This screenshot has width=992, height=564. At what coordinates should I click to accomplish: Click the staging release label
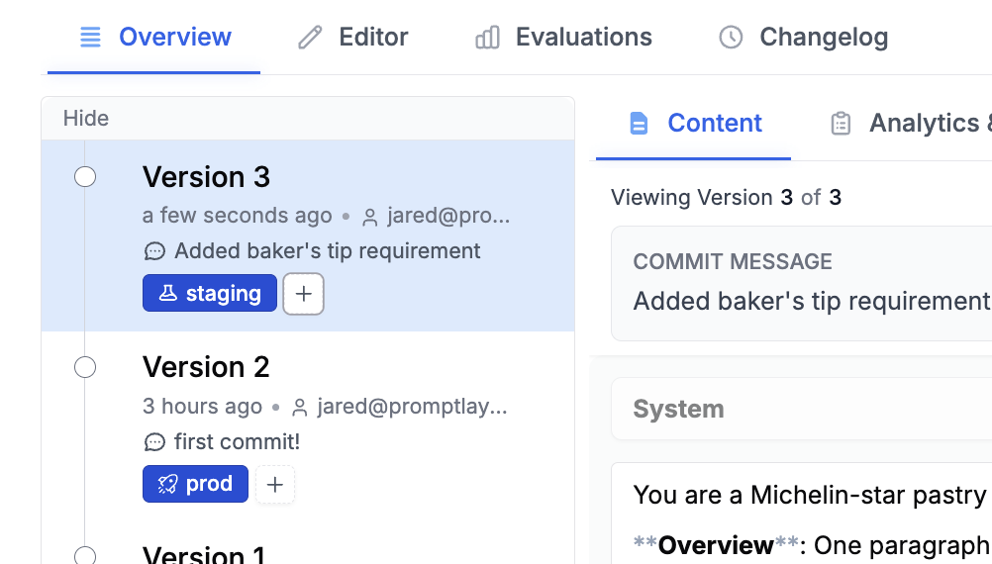click(x=210, y=294)
